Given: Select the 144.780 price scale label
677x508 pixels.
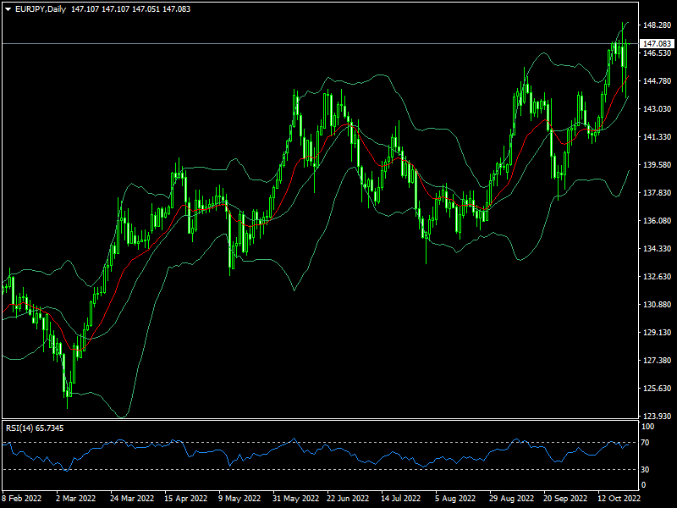Looking at the screenshot, I should pos(658,80).
